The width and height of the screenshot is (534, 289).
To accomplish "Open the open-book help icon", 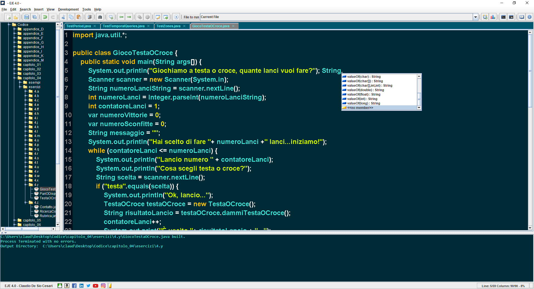I will 522,17.
